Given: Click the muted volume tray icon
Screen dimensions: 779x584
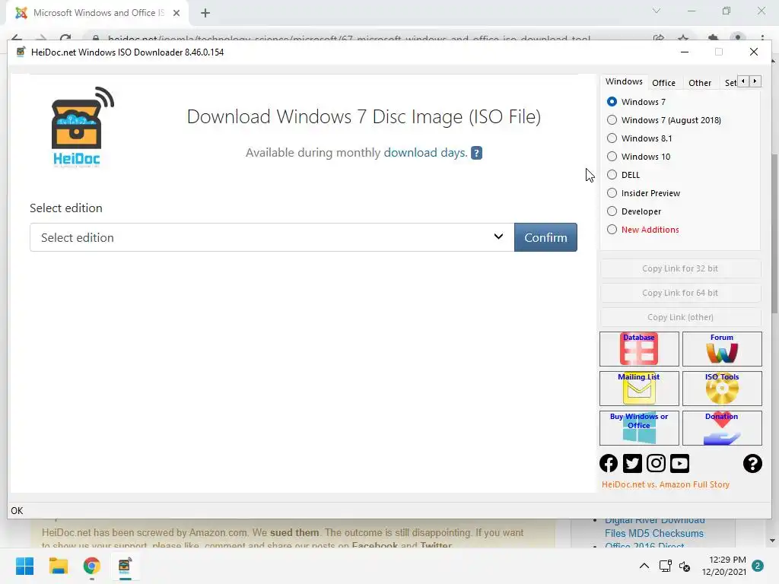Looking at the screenshot, I should [685, 566].
